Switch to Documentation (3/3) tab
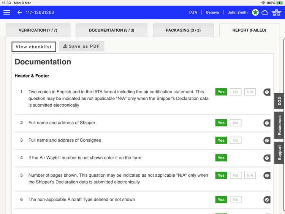 click(x=111, y=30)
